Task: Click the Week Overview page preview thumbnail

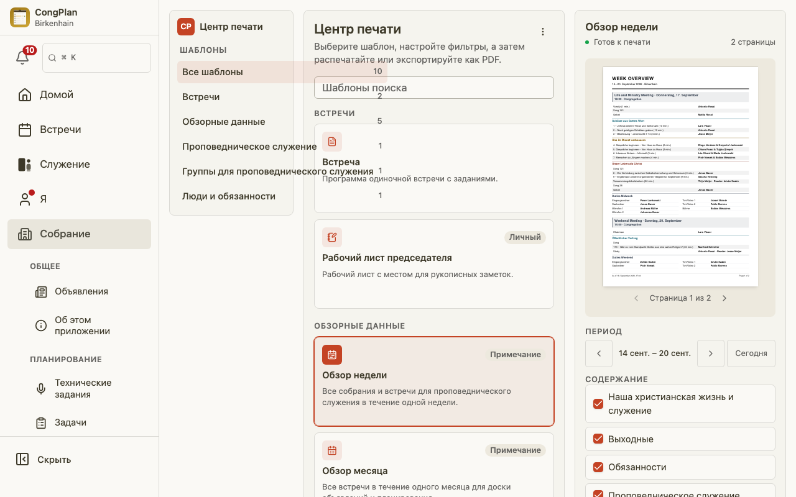Action: [x=680, y=177]
